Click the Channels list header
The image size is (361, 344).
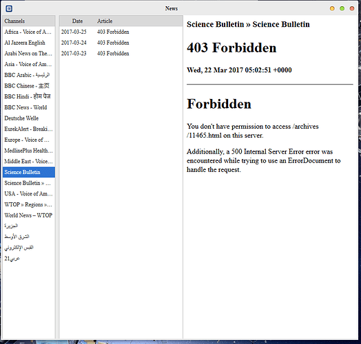point(29,21)
